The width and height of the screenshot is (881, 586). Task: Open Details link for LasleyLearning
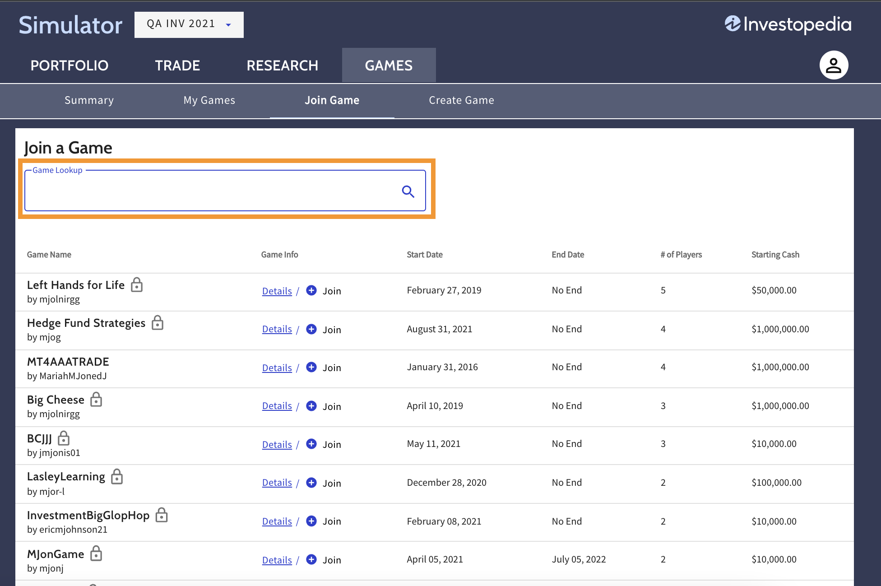coord(277,483)
